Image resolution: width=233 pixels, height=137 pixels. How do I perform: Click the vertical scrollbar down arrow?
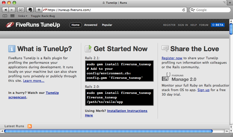click(x=231, y=127)
